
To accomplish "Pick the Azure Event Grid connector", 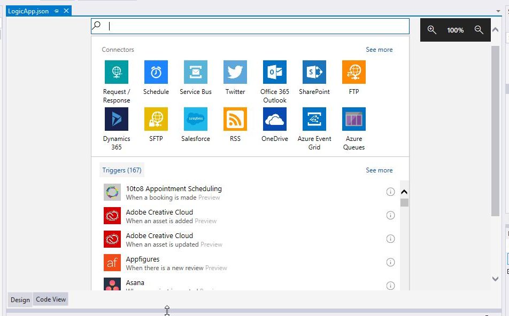I will (314, 119).
